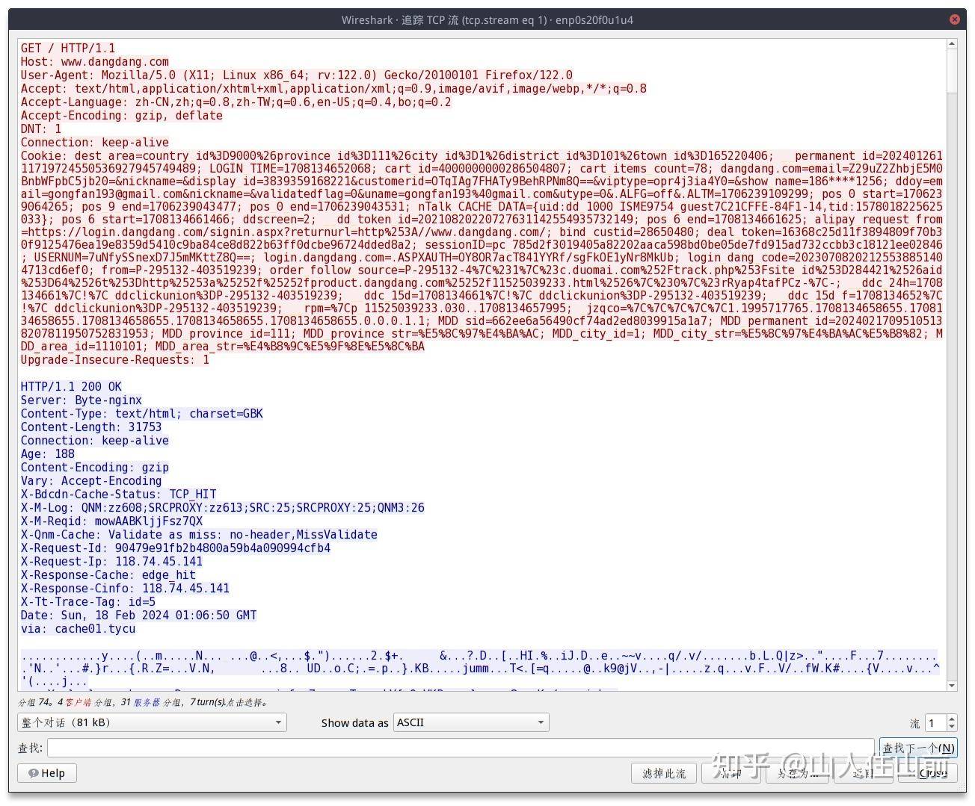Click the 滤掉此流 filter-out button

(664, 773)
